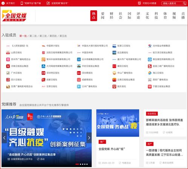
Task: Show 第五批 member batch
Action: tap(63, 36)
